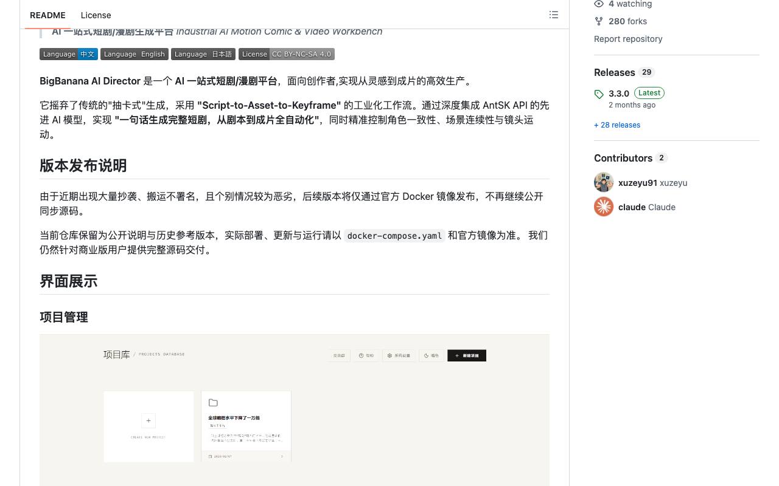Click the 界面展示 heading
The image size is (779, 486).
[x=69, y=281]
